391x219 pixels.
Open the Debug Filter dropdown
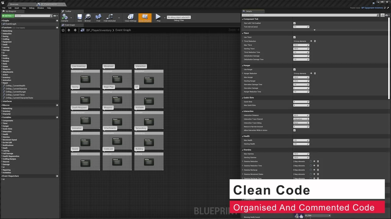[179, 17]
